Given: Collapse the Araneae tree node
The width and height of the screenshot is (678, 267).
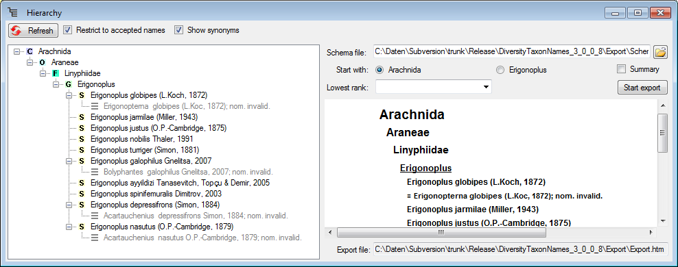Looking at the screenshot, I should (30, 62).
